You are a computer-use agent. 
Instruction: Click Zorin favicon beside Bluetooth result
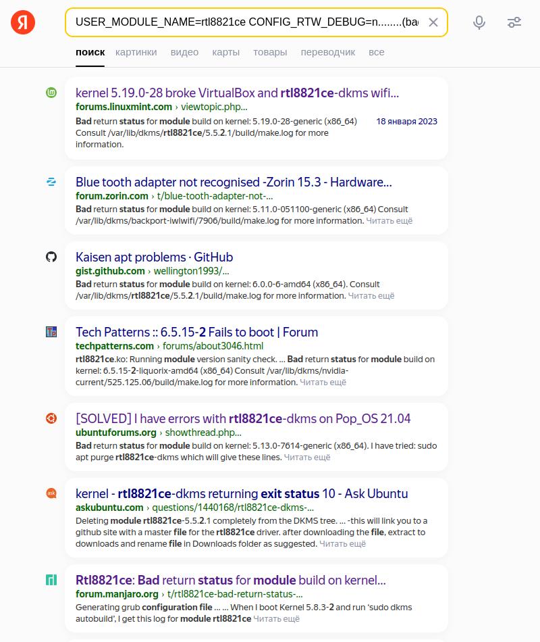(x=51, y=182)
